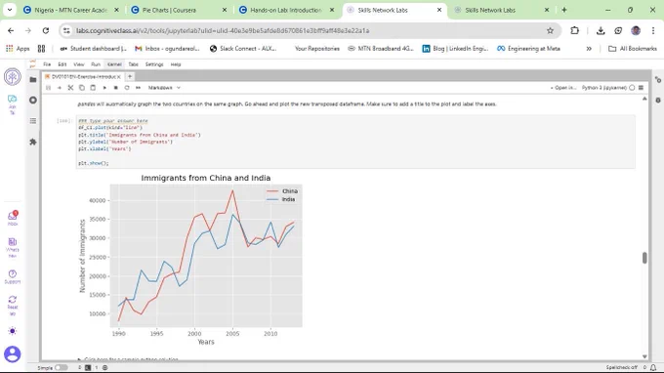Screen dimensions: 664x373
Task: Open the JupyterLab file browser folder icon
Action: 33,80
